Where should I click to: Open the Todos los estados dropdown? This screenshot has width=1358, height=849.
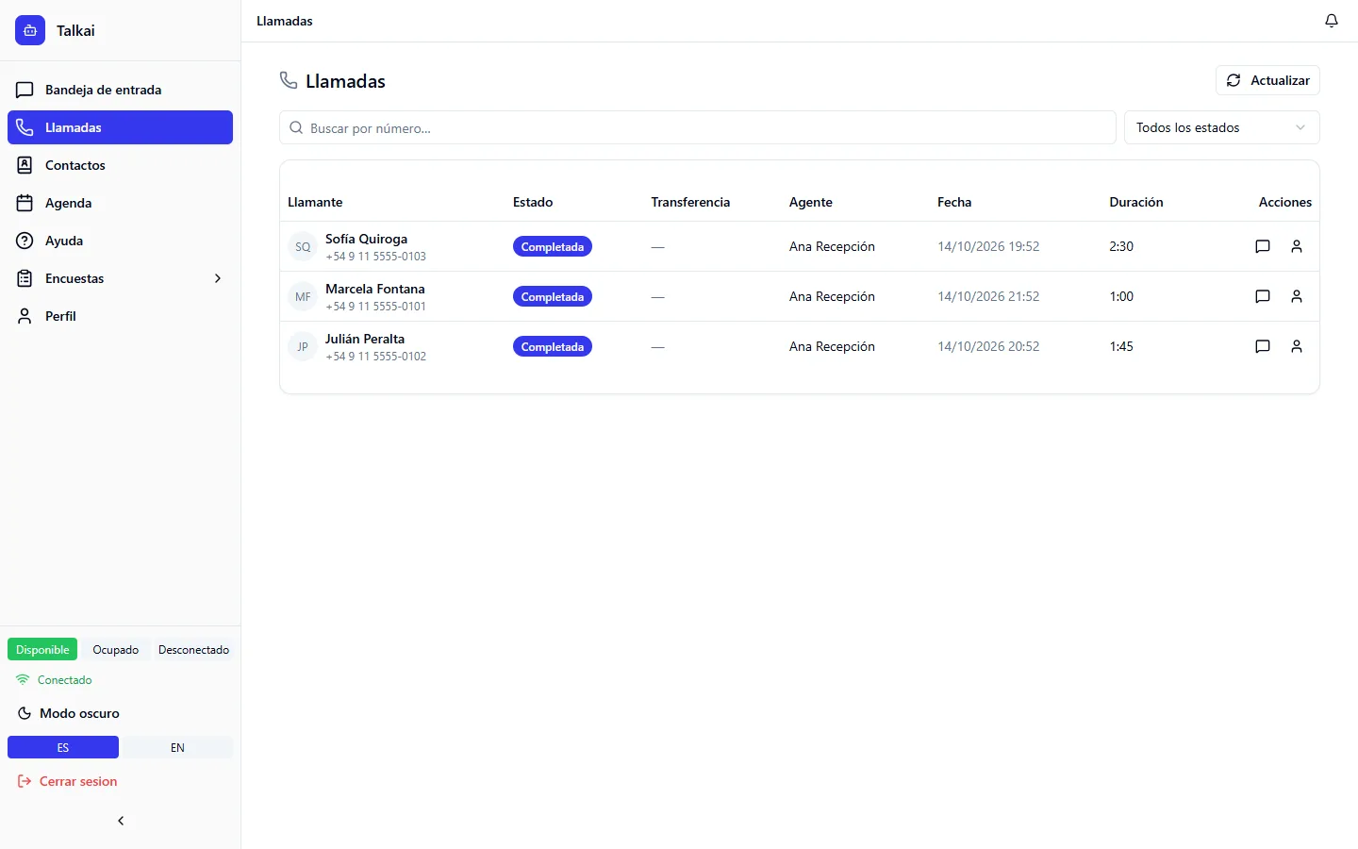tap(1221, 127)
